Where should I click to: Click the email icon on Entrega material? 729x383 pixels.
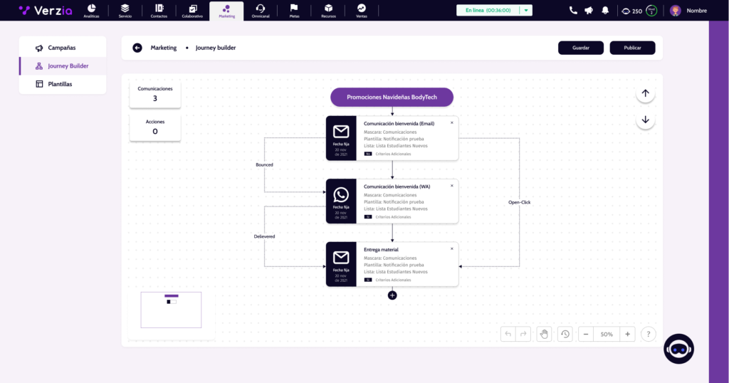coord(341,258)
